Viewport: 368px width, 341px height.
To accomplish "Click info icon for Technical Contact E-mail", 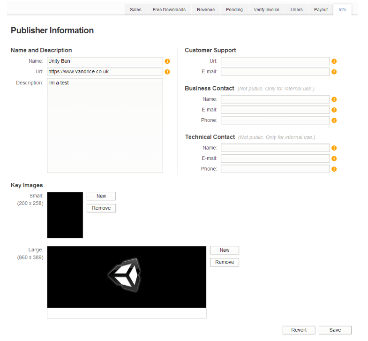I will pyautogui.click(x=334, y=159).
